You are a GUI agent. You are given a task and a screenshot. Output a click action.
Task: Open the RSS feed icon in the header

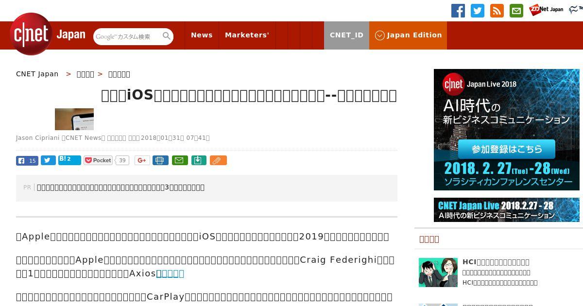(x=497, y=11)
